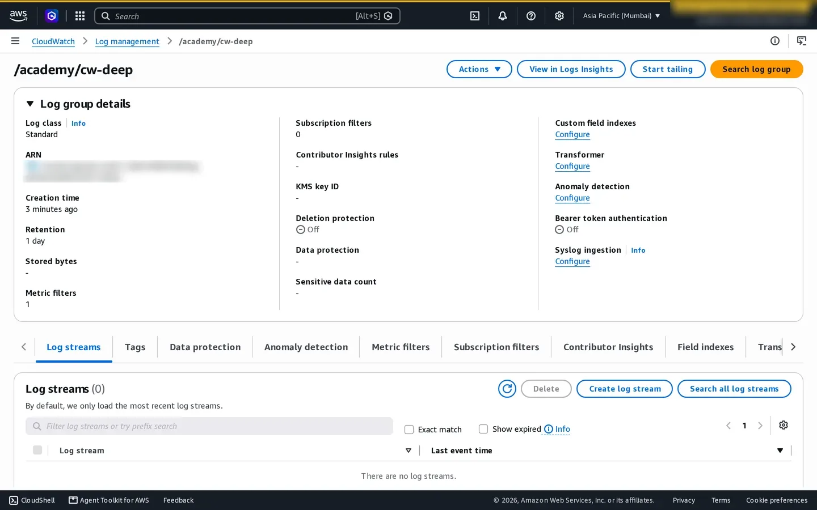Go to previous page of log streams

(728, 426)
